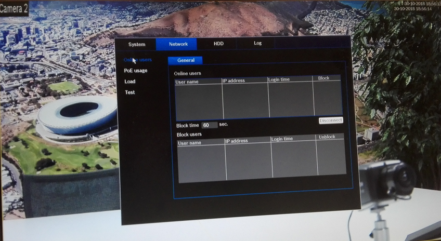Select the Network tab
The width and height of the screenshot is (441, 241).
tap(178, 44)
